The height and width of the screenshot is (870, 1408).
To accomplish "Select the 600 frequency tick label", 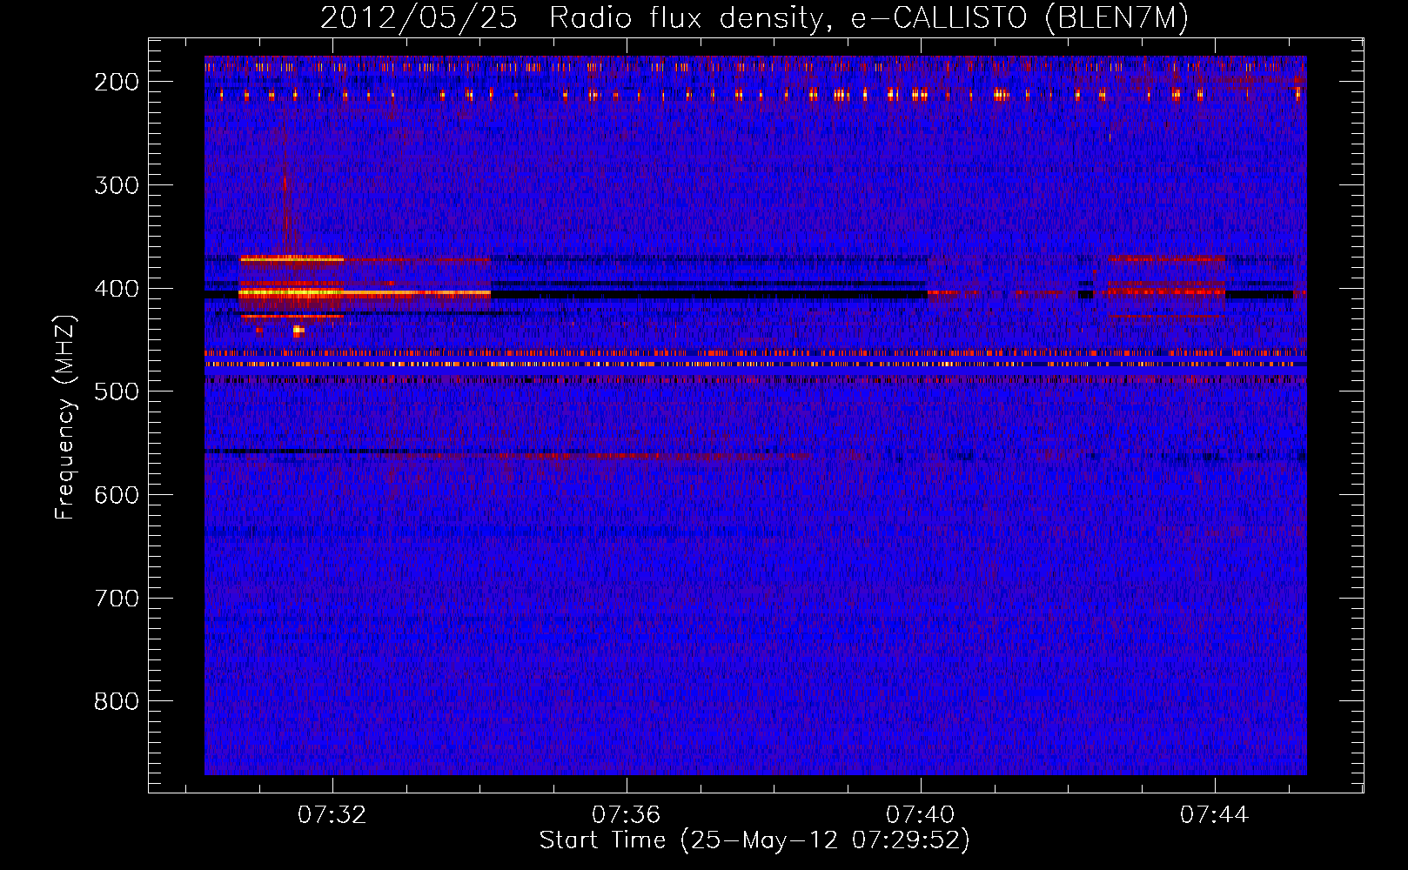I will (117, 495).
